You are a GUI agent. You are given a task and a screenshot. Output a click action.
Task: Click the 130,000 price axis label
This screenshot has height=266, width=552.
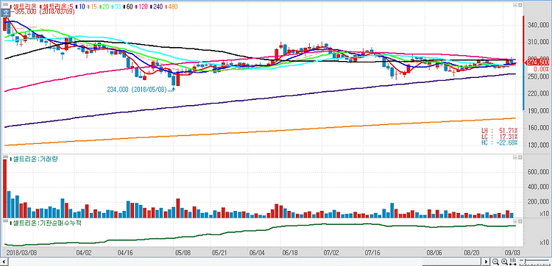coord(539,145)
